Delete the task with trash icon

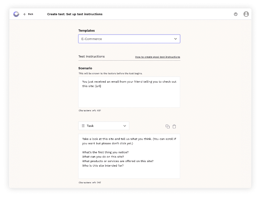174,127
